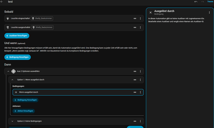
Task: Collapse the Aus 2 Optionen auswählen action
Action: point(8,71)
